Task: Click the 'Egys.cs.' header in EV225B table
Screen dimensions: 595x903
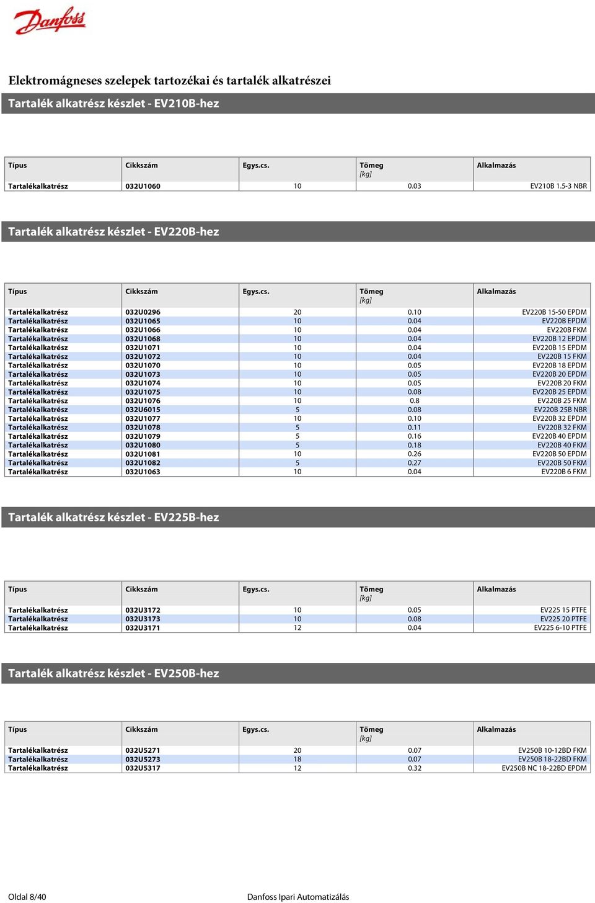Action: tap(256, 590)
